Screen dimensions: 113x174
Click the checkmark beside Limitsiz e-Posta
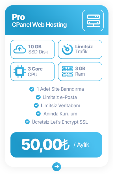click(38, 97)
